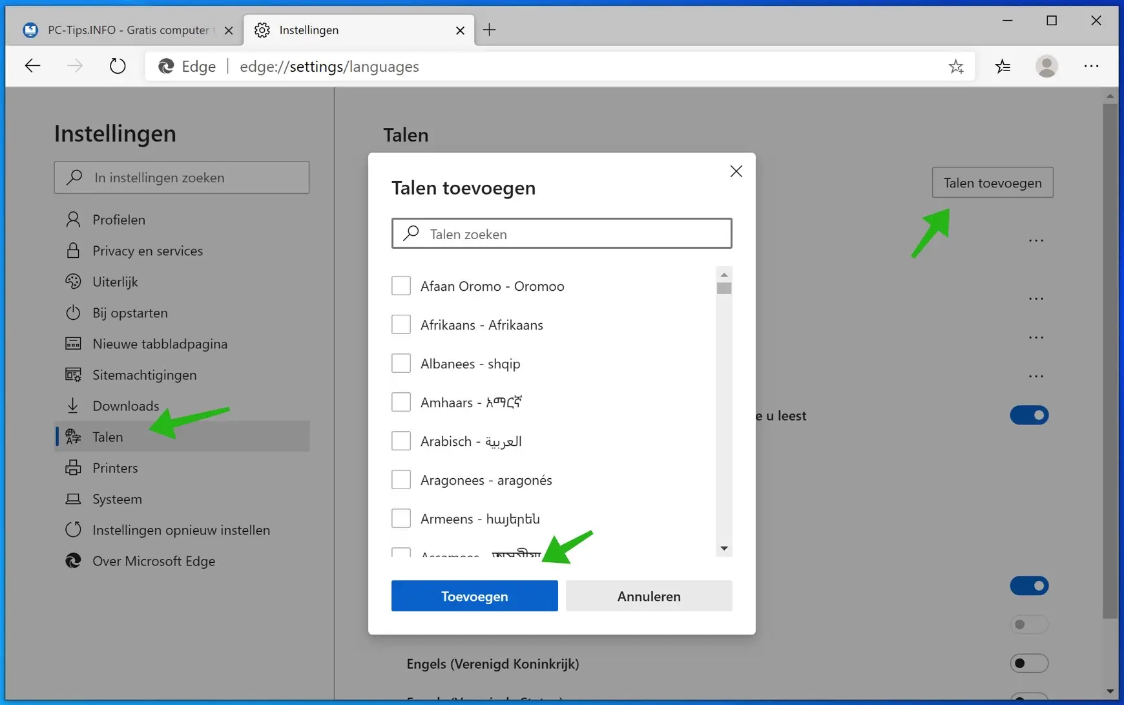Open more options (…) for second language row
This screenshot has height=705, width=1124.
pos(1036,299)
